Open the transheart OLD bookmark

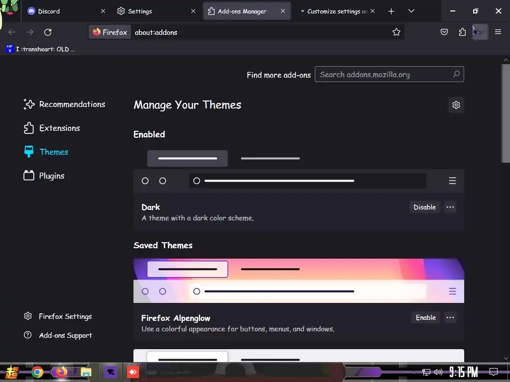click(x=41, y=49)
